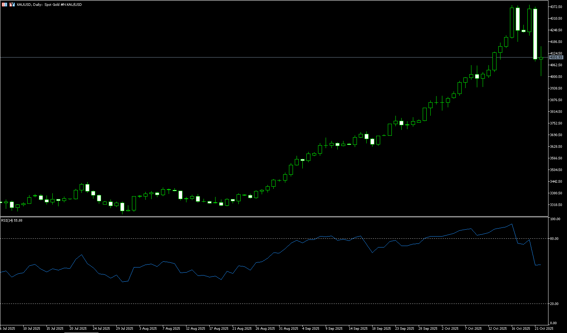Click the RSI line peak near 16 Oct
567x333 pixels.
512,224
